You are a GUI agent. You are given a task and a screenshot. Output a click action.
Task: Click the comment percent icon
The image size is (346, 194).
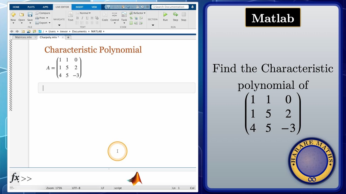click(x=131, y=18)
